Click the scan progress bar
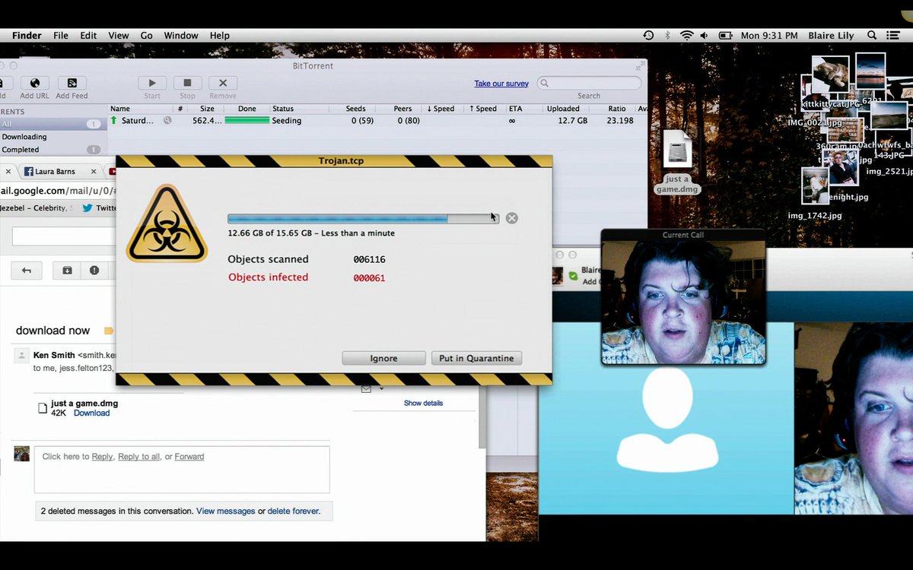The height and width of the screenshot is (570, 913). (x=363, y=219)
